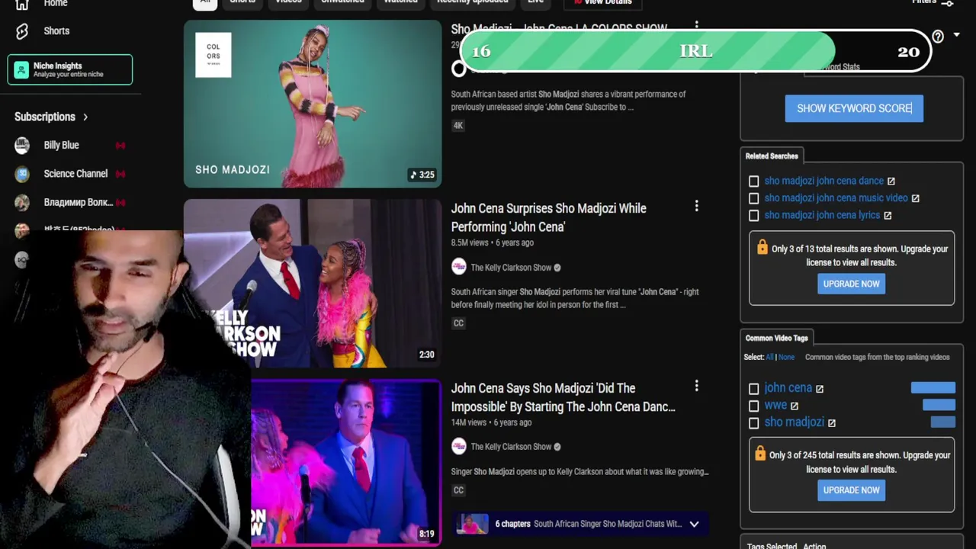Open Science Channel avatar in subscriptions
The width and height of the screenshot is (976, 549).
click(x=22, y=174)
